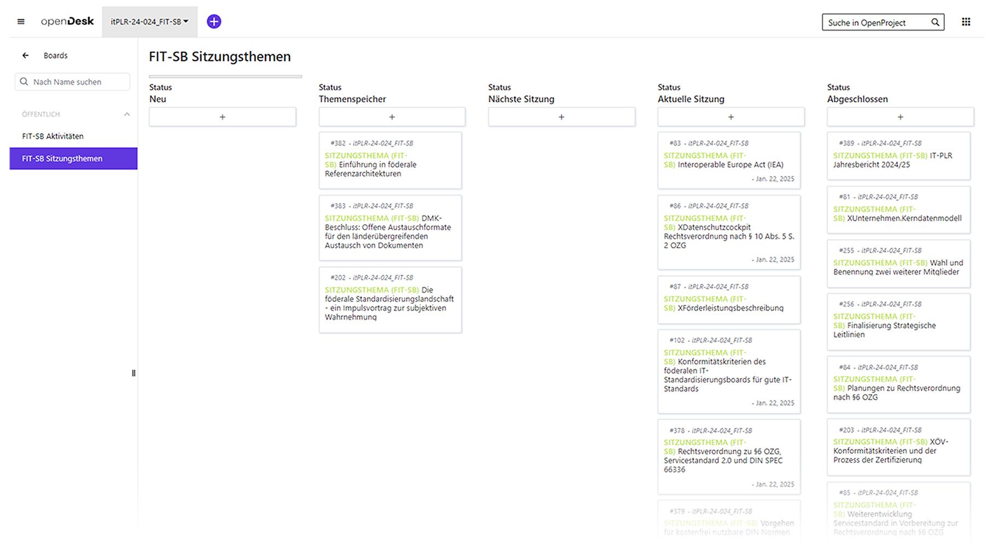993x553 pixels.
Task: Click the openDesk logo
Action: coord(67,21)
